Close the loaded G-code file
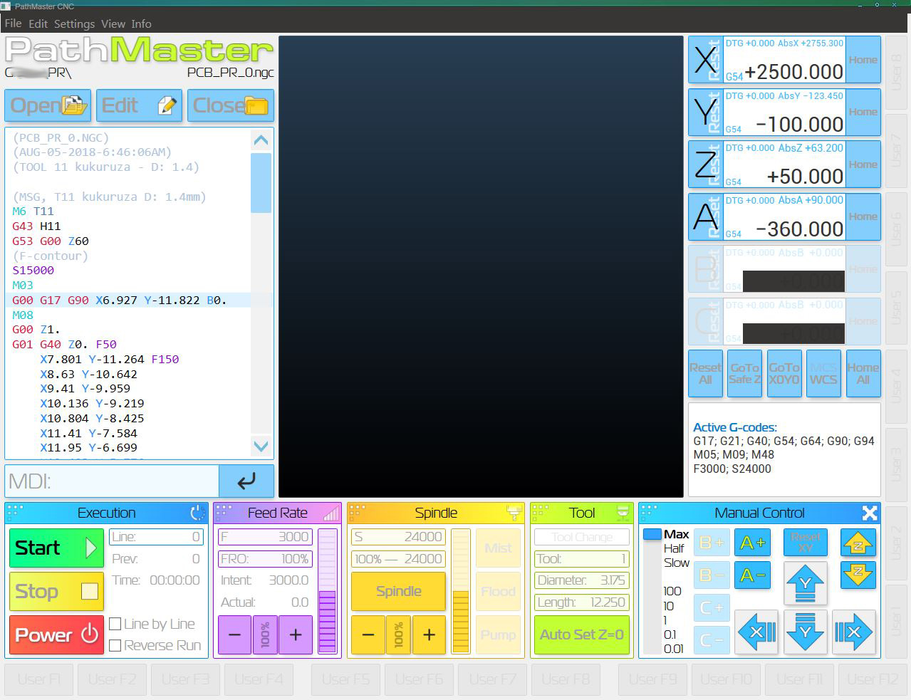The image size is (911, 700). (x=231, y=105)
